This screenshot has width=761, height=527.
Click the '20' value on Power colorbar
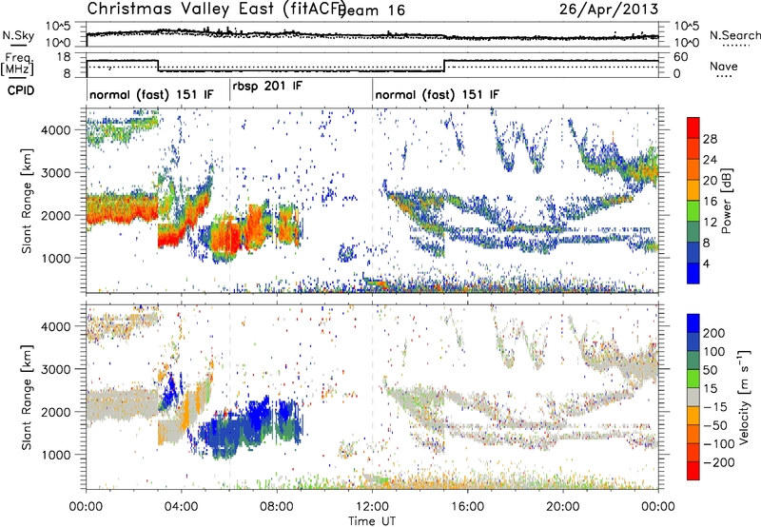pyautogui.click(x=710, y=181)
